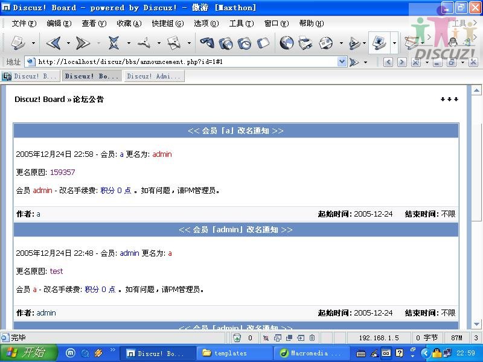Expand the Go button dropdown arrow

tap(366, 63)
